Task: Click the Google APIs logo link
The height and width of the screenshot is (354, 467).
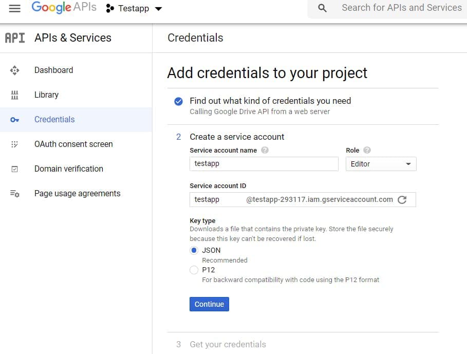Action: click(64, 8)
